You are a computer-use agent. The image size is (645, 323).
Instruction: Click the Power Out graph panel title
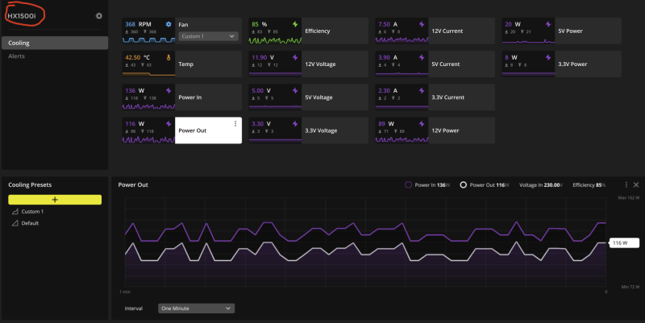click(x=133, y=185)
